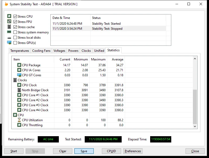Switch to the Temperatures tab

click(20, 51)
